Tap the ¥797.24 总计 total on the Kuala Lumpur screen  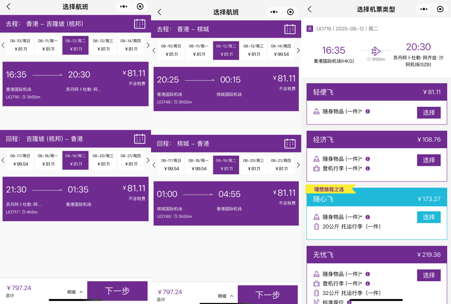(x=19, y=291)
